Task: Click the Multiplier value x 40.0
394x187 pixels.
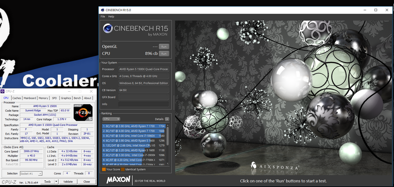Action: (32, 155)
